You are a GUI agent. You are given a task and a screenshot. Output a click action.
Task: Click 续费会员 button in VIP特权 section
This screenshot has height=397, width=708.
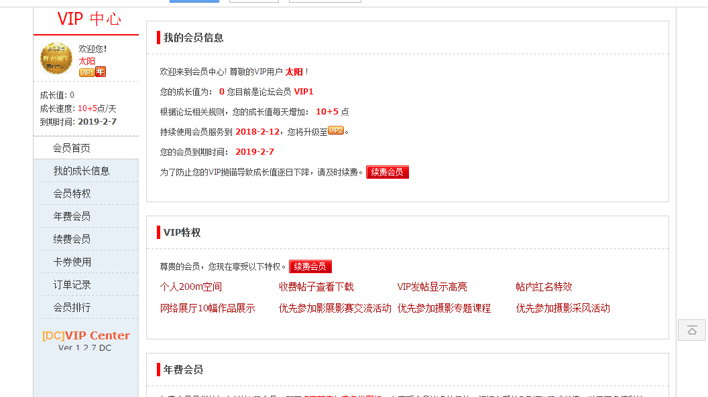tap(310, 266)
